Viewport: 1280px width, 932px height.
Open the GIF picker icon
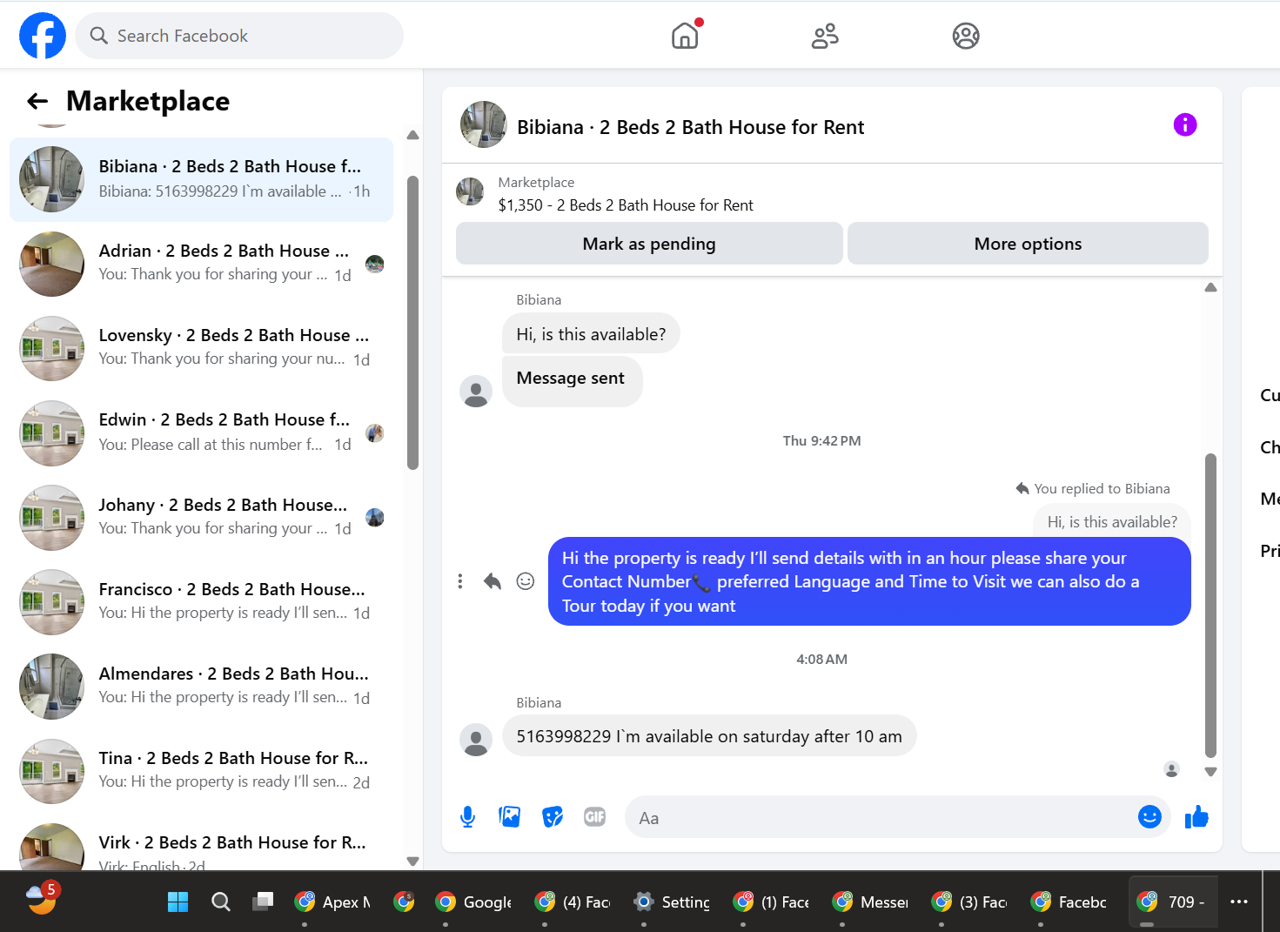click(595, 816)
